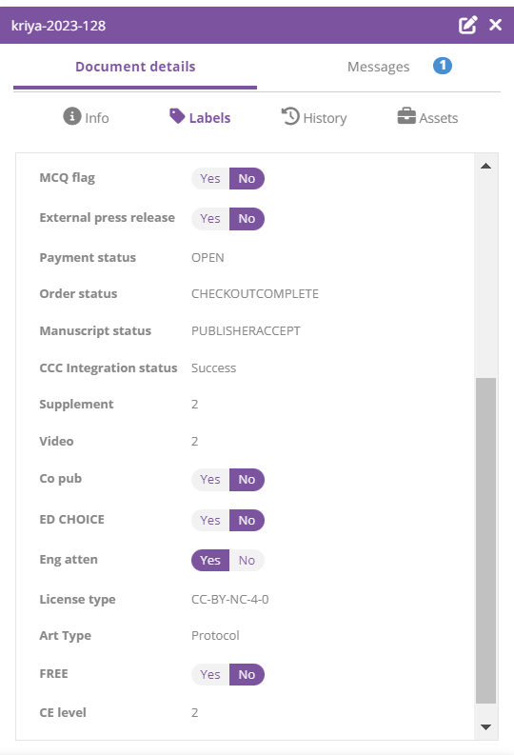Set MCQ flag to Yes
514x755 pixels.
coord(210,179)
